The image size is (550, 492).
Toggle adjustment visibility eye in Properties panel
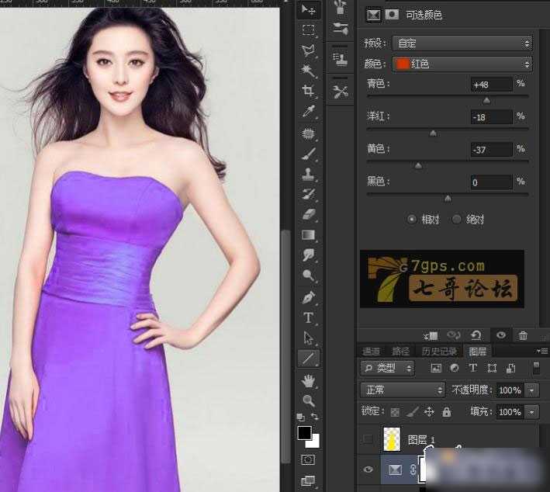[501, 334]
